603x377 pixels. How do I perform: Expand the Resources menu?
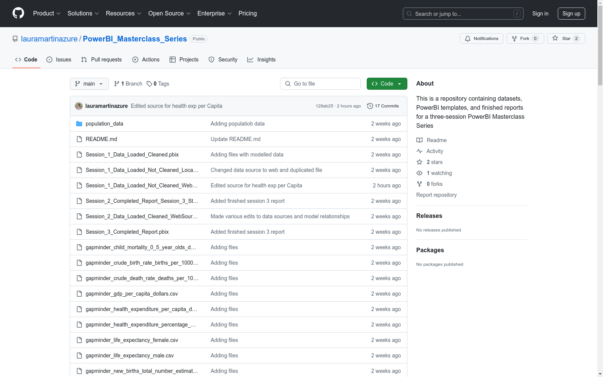(x=124, y=13)
